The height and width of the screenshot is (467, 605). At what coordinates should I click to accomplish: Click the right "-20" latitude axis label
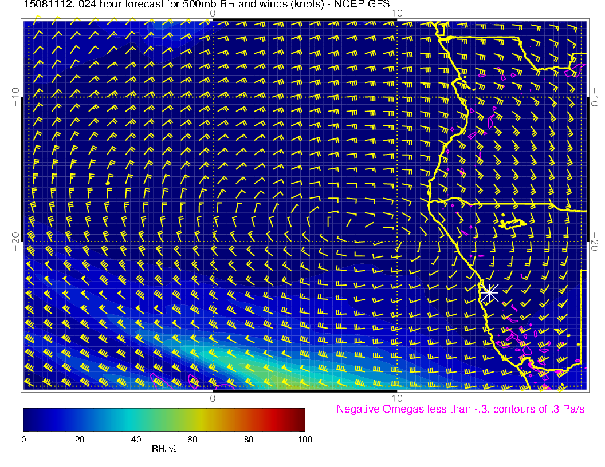(x=596, y=242)
